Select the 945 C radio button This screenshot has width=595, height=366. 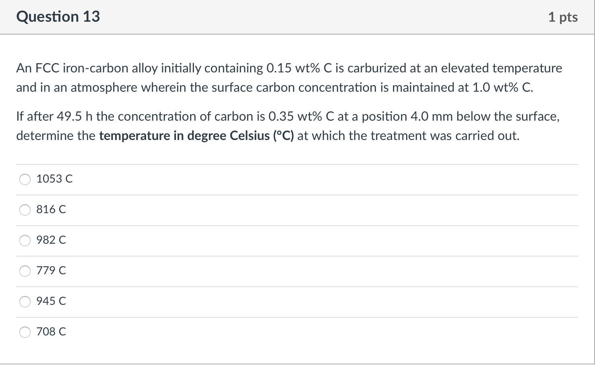point(25,302)
